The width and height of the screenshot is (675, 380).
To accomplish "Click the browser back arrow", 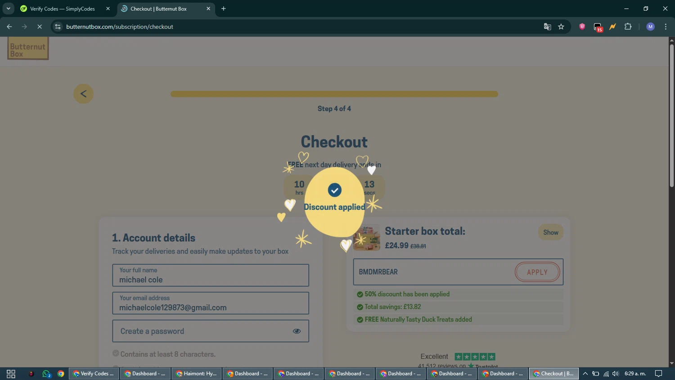I will (9, 27).
